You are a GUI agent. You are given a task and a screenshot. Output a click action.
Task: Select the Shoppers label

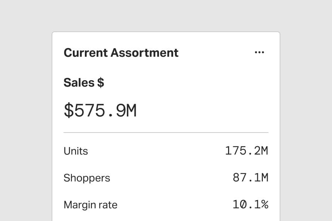(87, 178)
